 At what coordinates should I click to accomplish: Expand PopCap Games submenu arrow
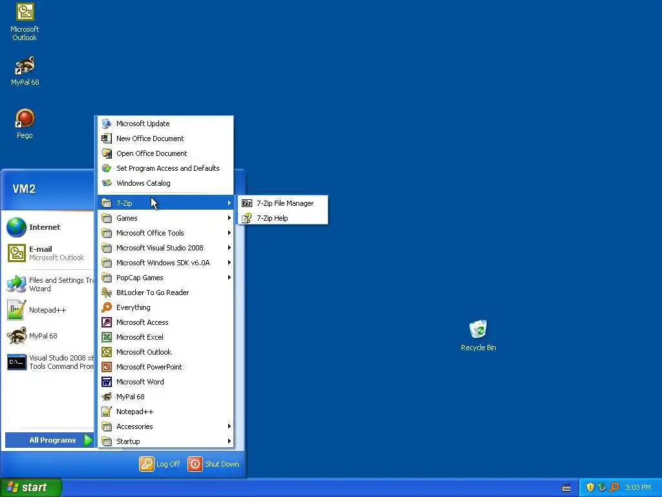pos(230,278)
